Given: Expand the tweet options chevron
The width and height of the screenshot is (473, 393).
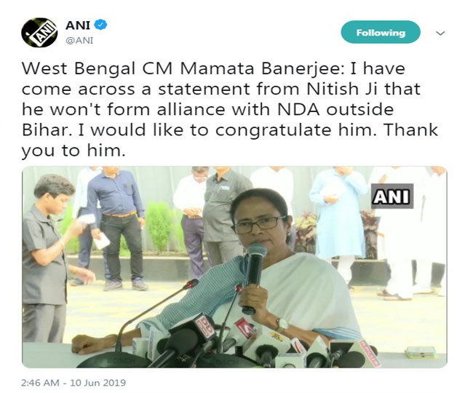Looking at the screenshot, I should point(440,33).
